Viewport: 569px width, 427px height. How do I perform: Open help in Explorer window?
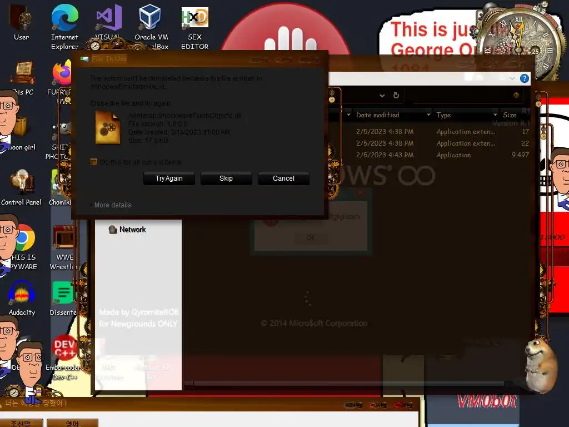coord(525,78)
